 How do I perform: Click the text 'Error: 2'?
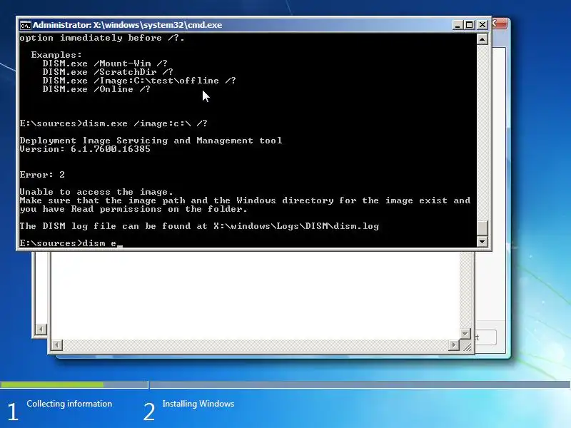[42, 175]
